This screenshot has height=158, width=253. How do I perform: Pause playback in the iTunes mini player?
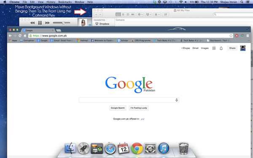coord(40,23)
